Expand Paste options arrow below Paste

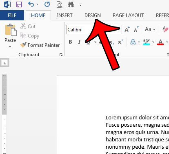(x=10, y=46)
